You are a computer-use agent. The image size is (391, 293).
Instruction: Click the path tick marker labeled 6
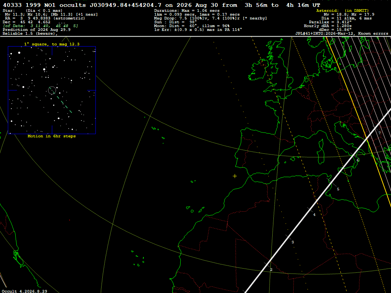coord(358,160)
